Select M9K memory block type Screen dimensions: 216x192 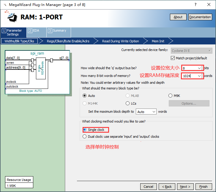pos(171,96)
